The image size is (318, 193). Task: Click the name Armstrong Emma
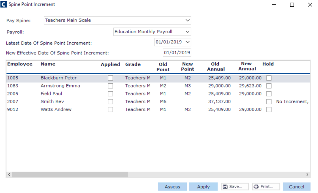(x=60, y=86)
